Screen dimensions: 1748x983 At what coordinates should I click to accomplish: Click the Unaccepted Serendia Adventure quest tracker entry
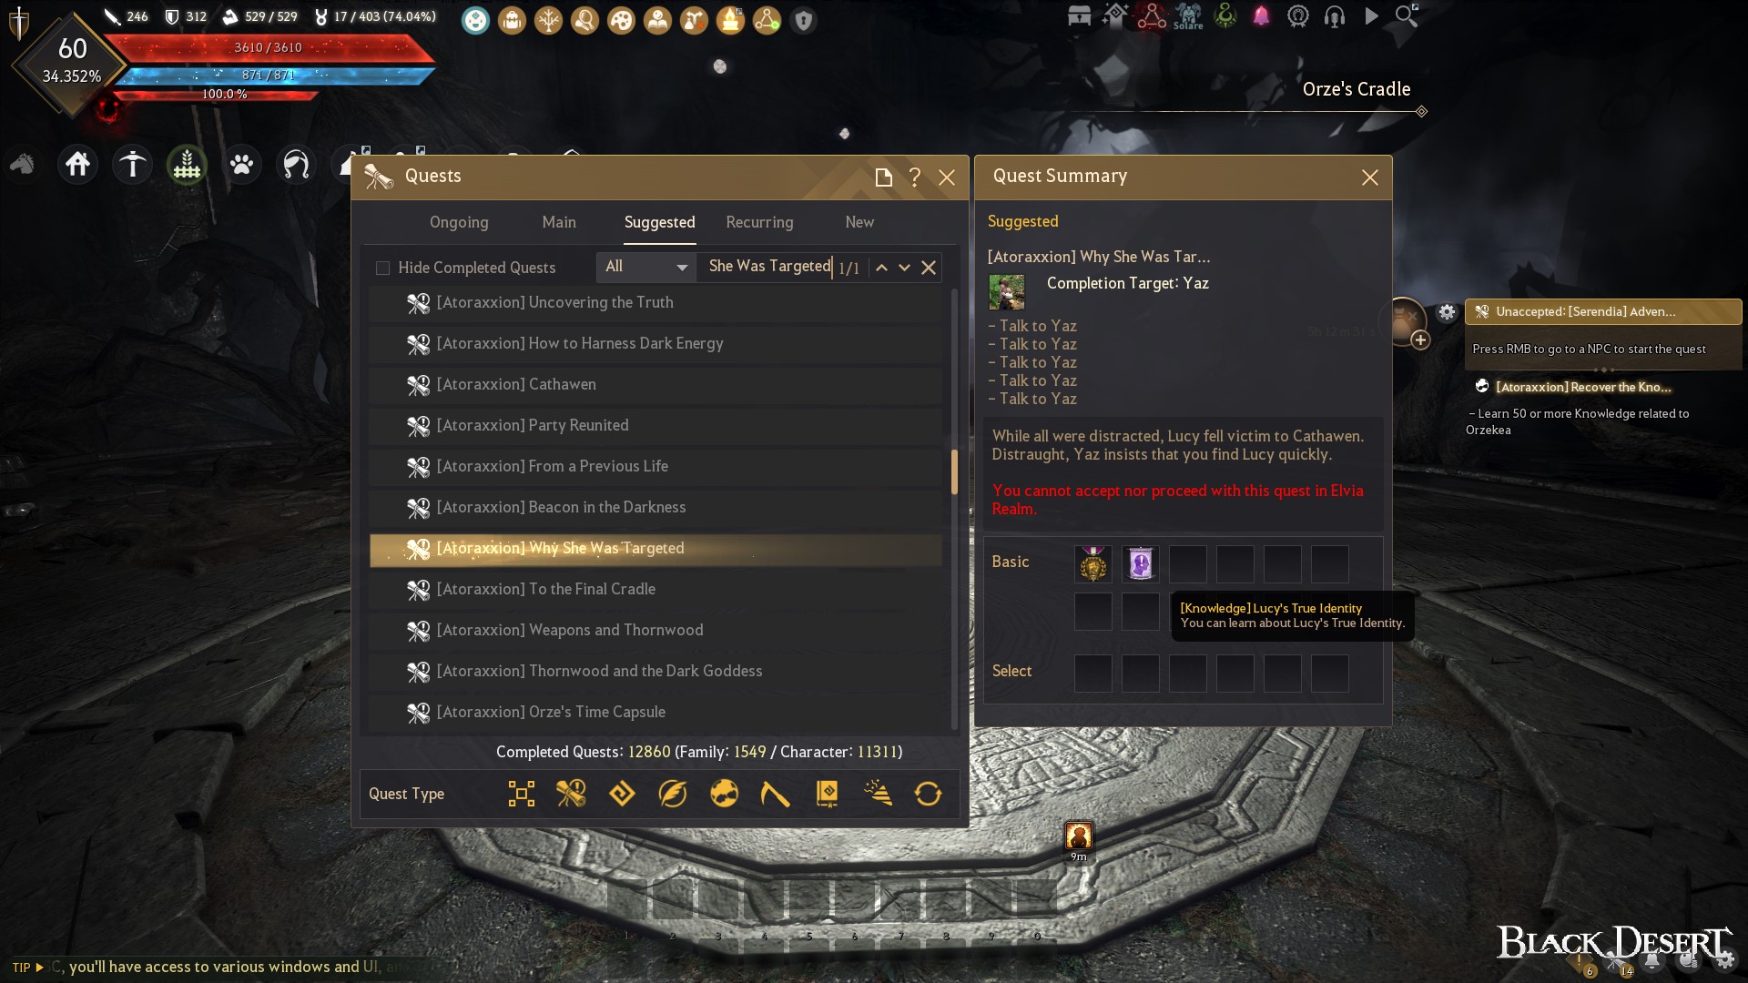(x=1602, y=311)
